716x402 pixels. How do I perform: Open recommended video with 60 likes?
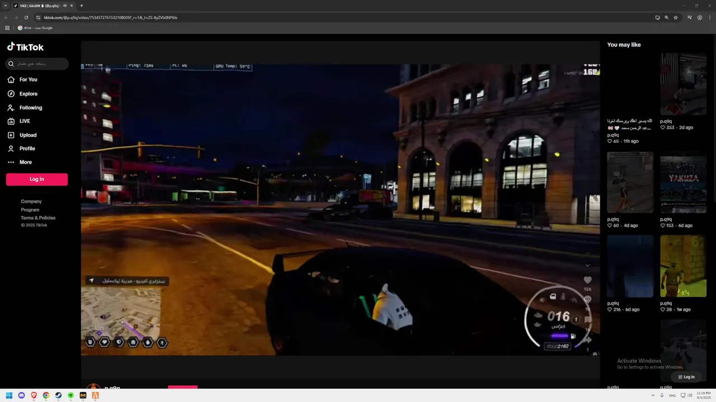click(x=630, y=182)
